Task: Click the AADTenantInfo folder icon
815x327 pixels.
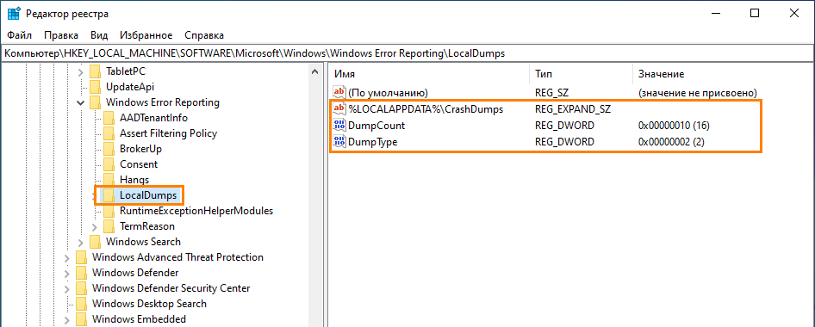Action: click(x=109, y=118)
